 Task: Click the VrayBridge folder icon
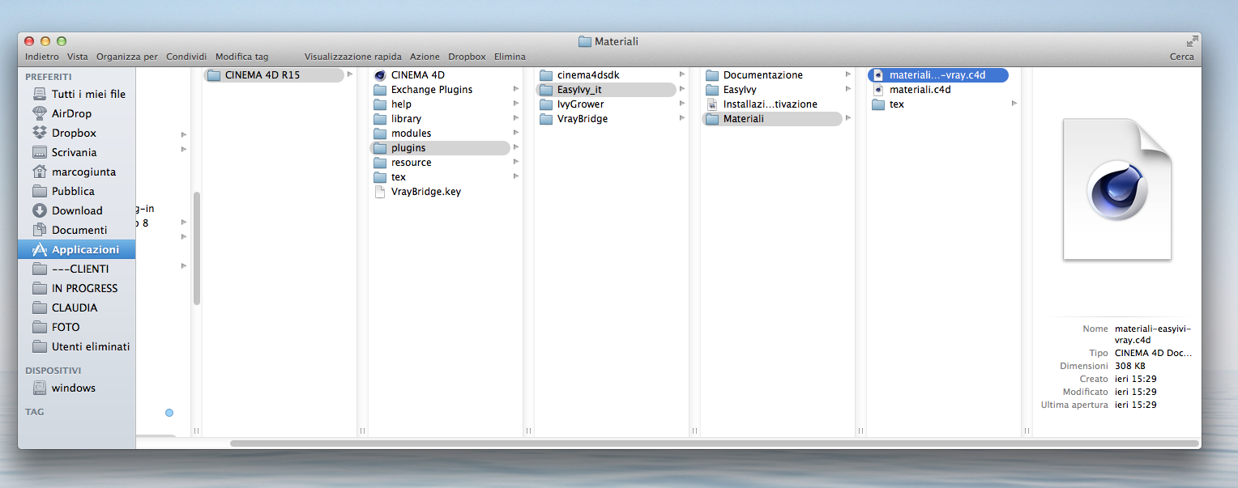click(546, 118)
